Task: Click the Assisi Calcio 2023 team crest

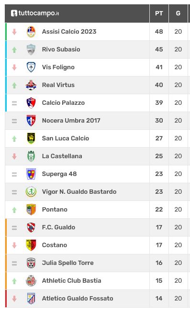Action: (31, 32)
